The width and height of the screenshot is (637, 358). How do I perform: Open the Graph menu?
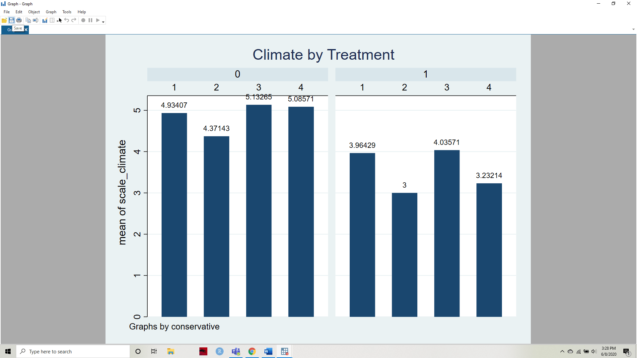[x=51, y=12]
